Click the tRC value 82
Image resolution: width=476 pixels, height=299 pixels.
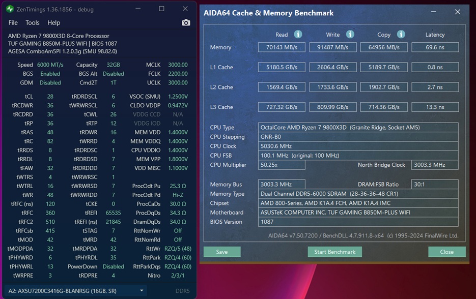(50, 141)
